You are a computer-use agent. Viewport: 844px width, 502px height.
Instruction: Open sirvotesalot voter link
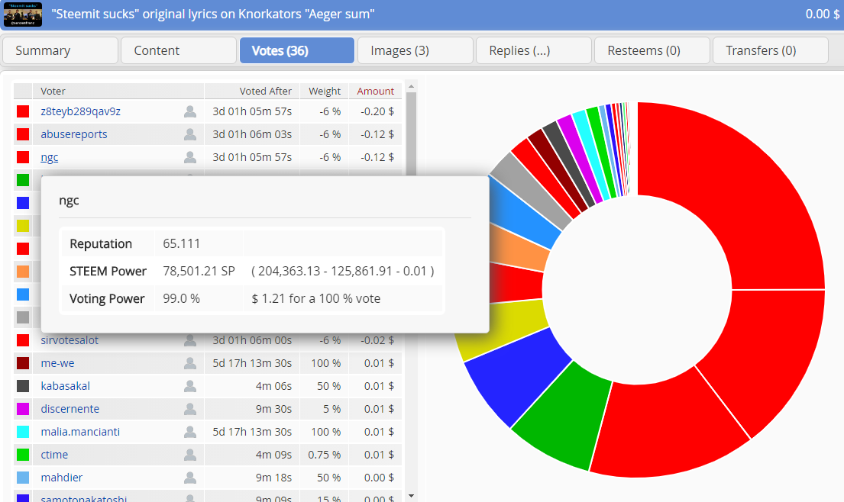[70, 340]
